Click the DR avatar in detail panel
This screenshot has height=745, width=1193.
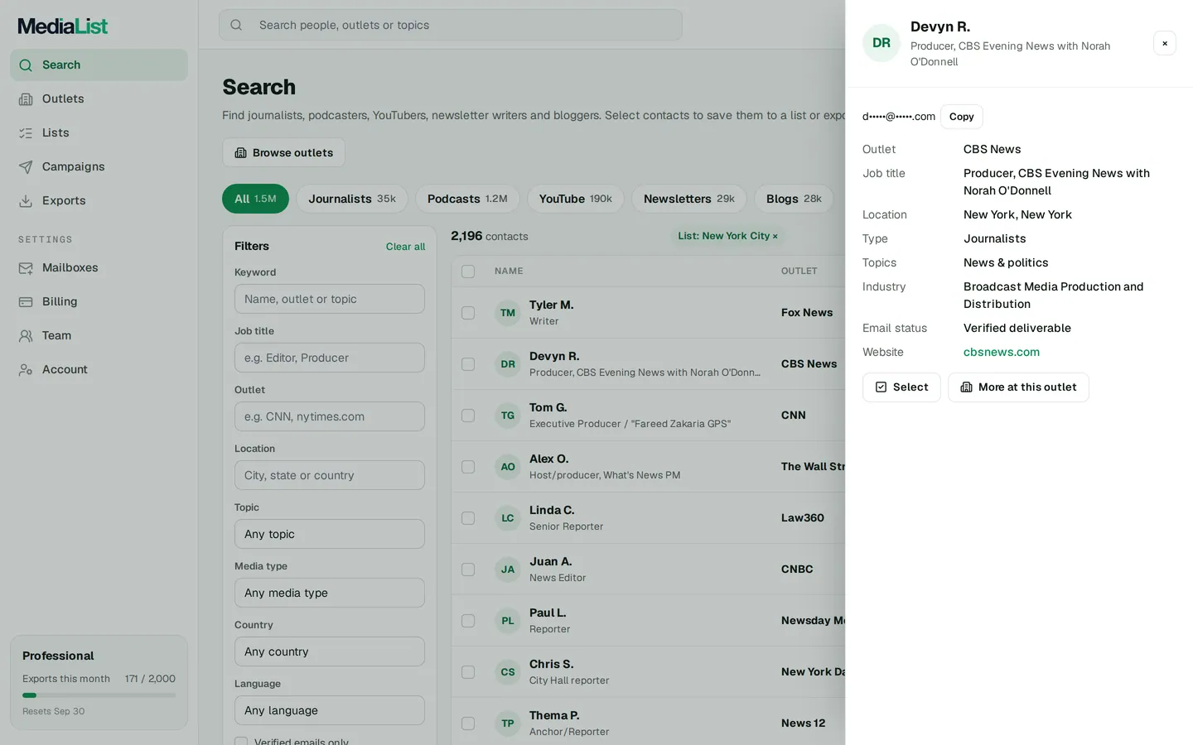(881, 43)
